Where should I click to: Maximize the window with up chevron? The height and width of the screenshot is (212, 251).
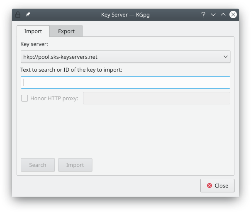223,14
